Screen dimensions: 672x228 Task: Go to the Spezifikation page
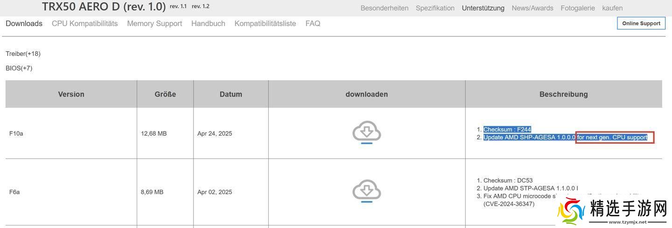pos(435,8)
